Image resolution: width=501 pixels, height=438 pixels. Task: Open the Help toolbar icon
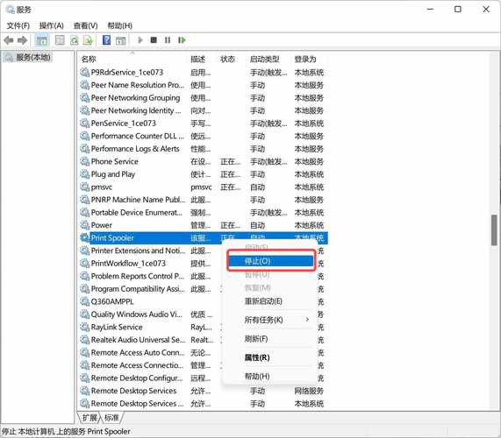[106, 40]
